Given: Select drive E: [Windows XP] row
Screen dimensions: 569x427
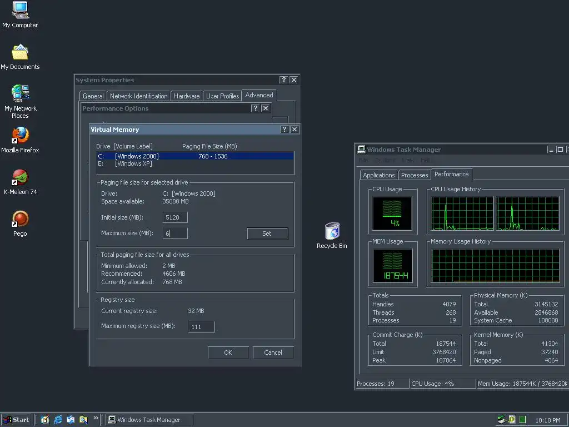Looking at the screenshot, I should point(195,163).
